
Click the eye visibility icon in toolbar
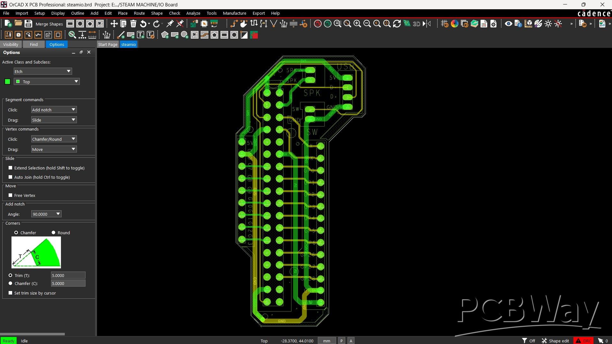pos(508,24)
